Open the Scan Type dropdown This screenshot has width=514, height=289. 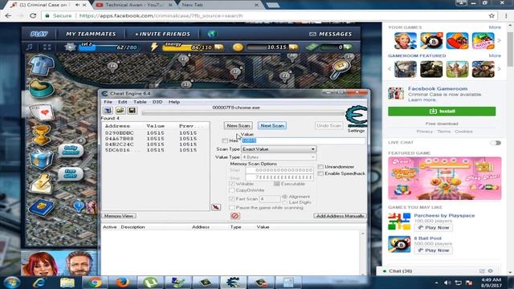pyautogui.click(x=279, y=149)
